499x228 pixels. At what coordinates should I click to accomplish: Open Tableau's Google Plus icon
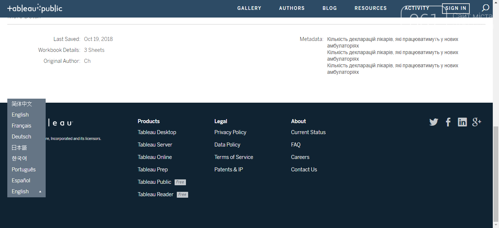(477, 122)
